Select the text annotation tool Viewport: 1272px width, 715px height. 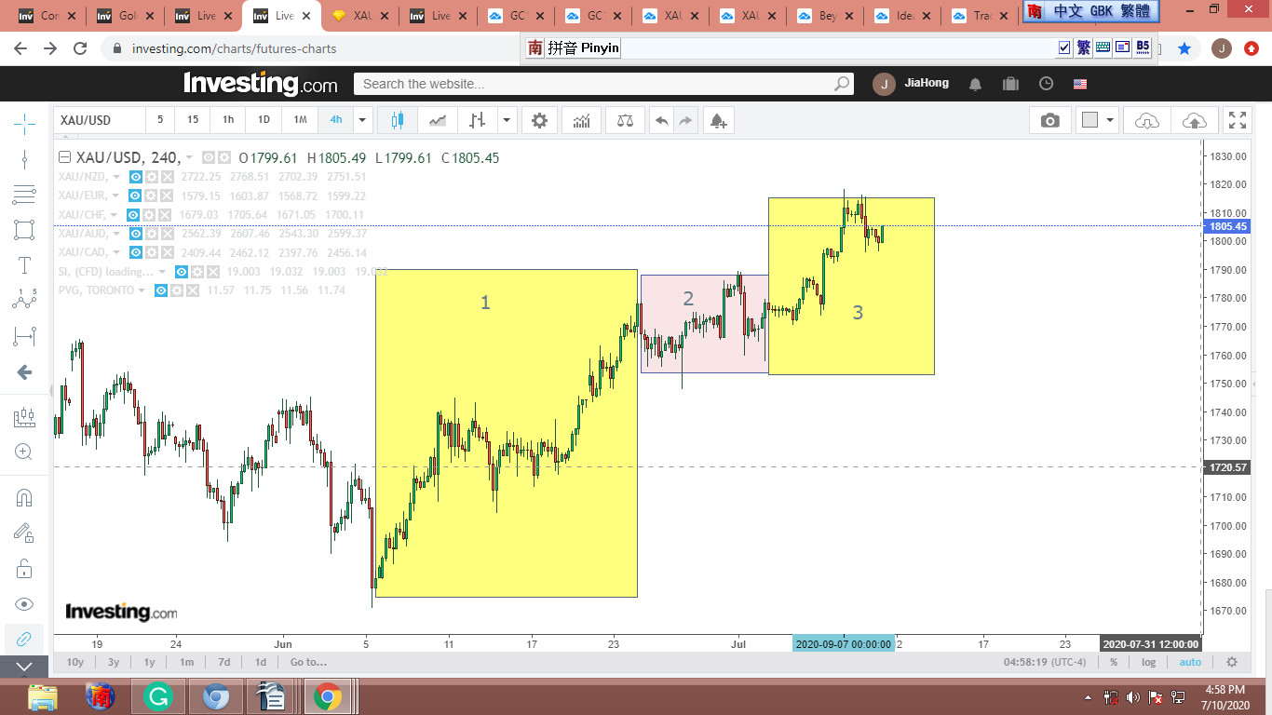point(24,265)
